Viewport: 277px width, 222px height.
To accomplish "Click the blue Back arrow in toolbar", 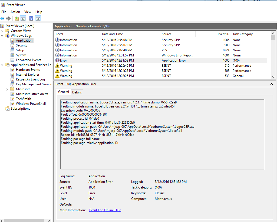I will point(2,19).
